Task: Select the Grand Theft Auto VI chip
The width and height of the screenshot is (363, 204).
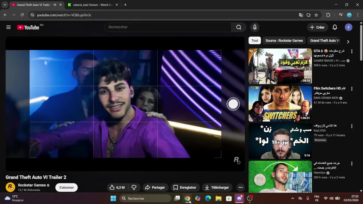Action: pos(325,41)
